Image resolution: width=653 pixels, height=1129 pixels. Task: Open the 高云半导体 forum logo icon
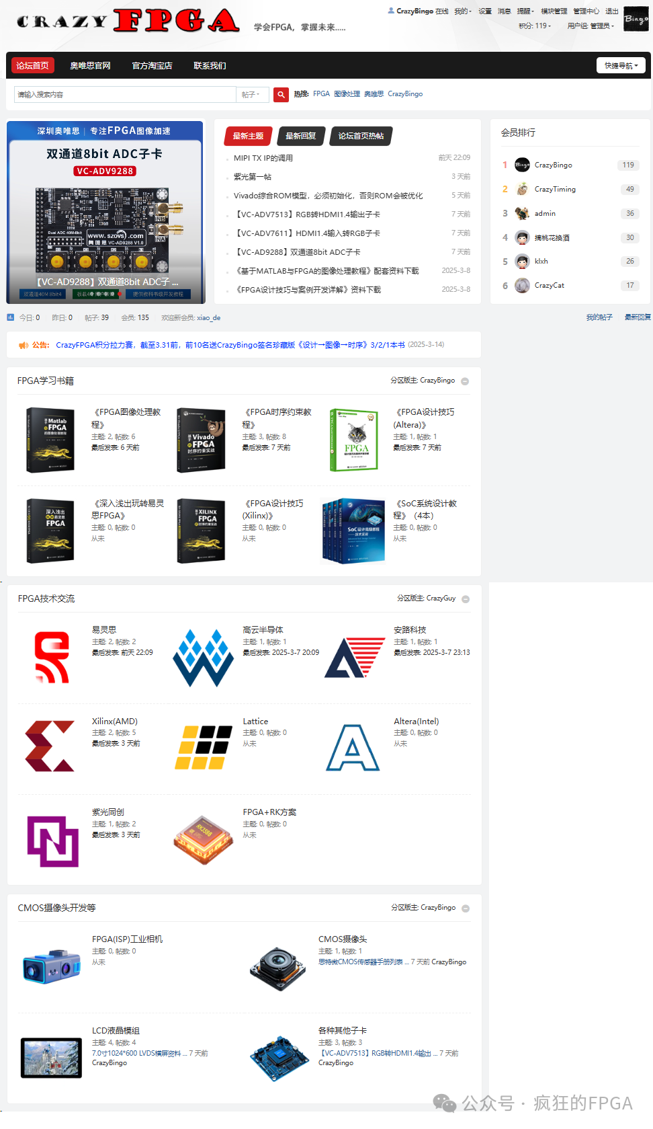203,658
